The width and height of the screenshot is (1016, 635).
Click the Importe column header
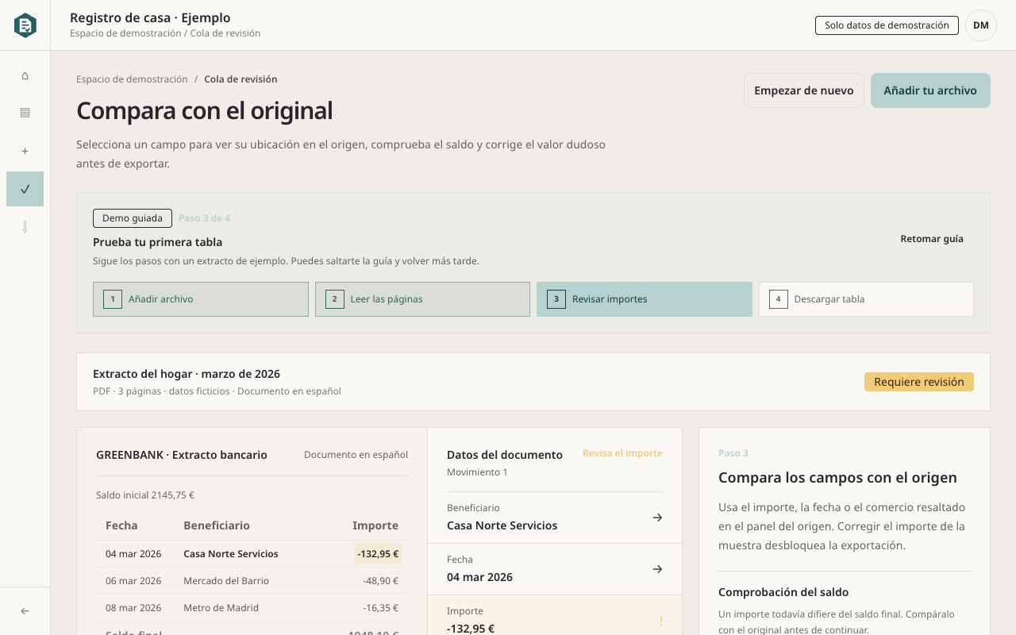(x=375, y=525)
